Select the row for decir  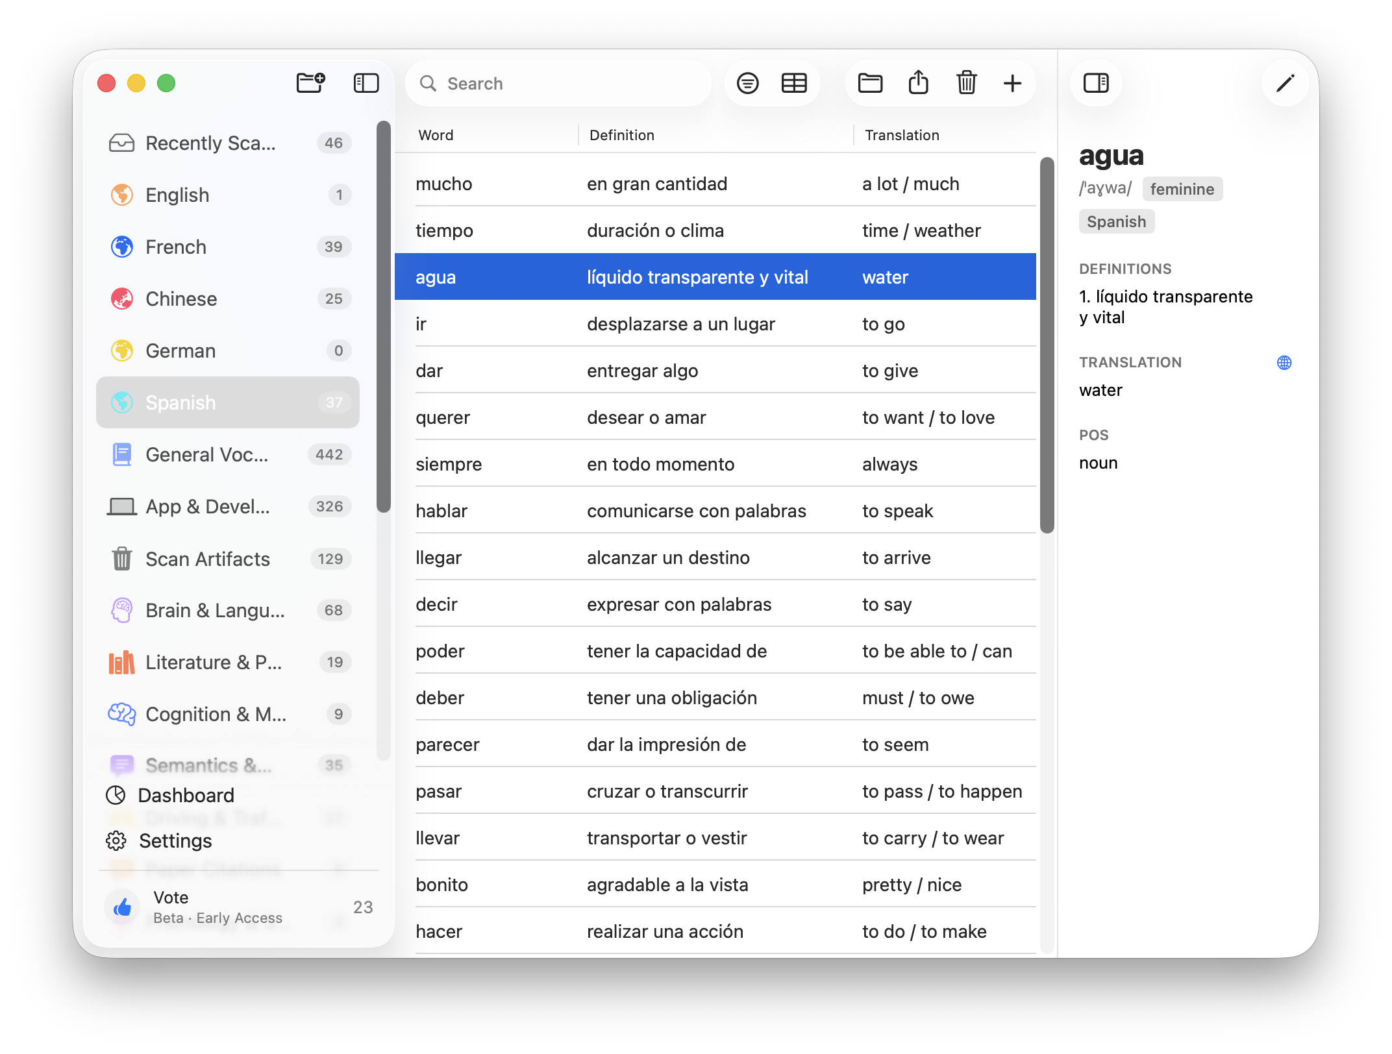tap(715, 604)
